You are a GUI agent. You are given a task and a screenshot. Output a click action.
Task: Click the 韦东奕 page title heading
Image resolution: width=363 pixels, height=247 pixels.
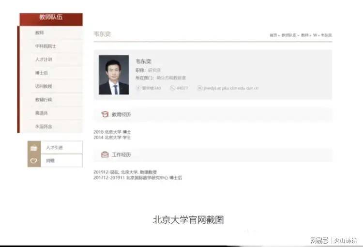102,34
